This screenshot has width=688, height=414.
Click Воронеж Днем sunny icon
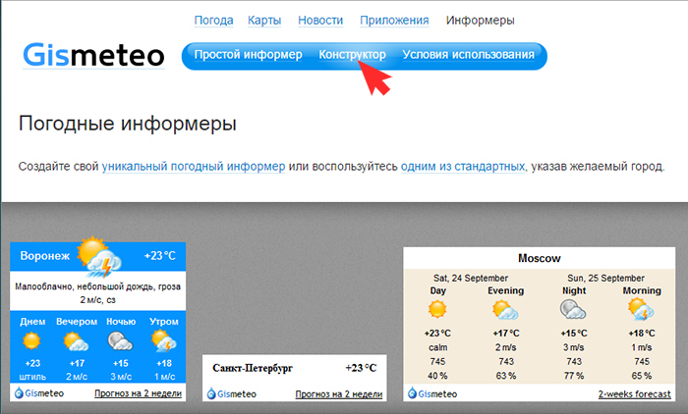31,340
